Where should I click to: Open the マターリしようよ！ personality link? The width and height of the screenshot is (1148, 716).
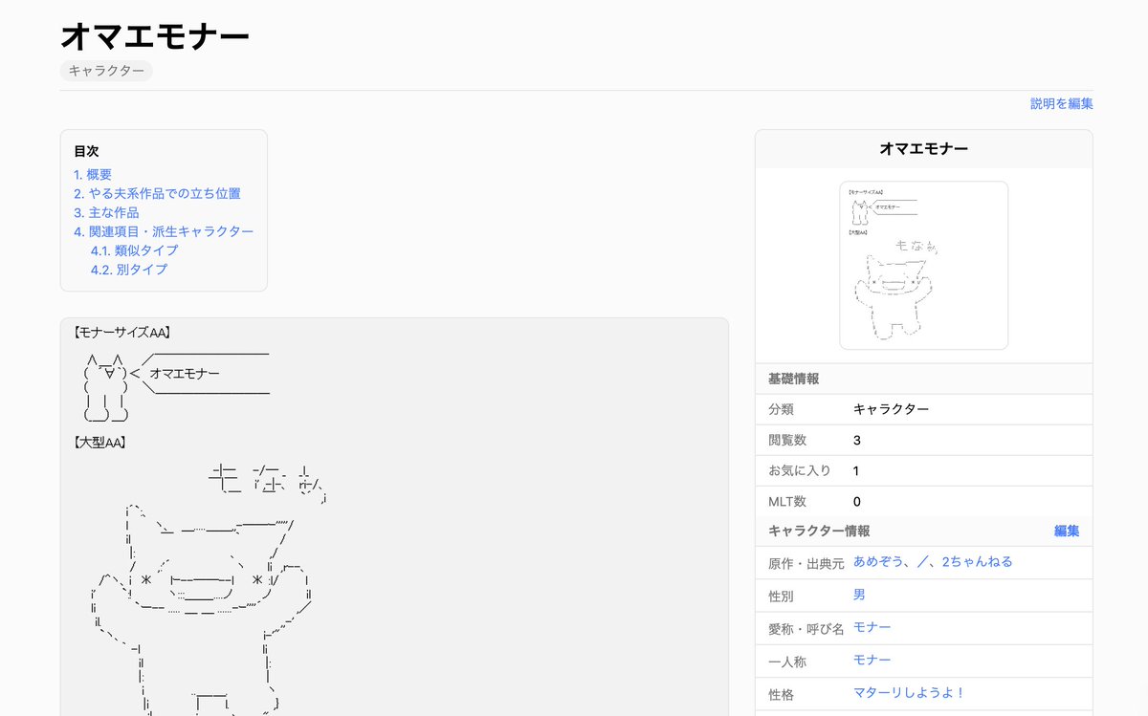910,692
